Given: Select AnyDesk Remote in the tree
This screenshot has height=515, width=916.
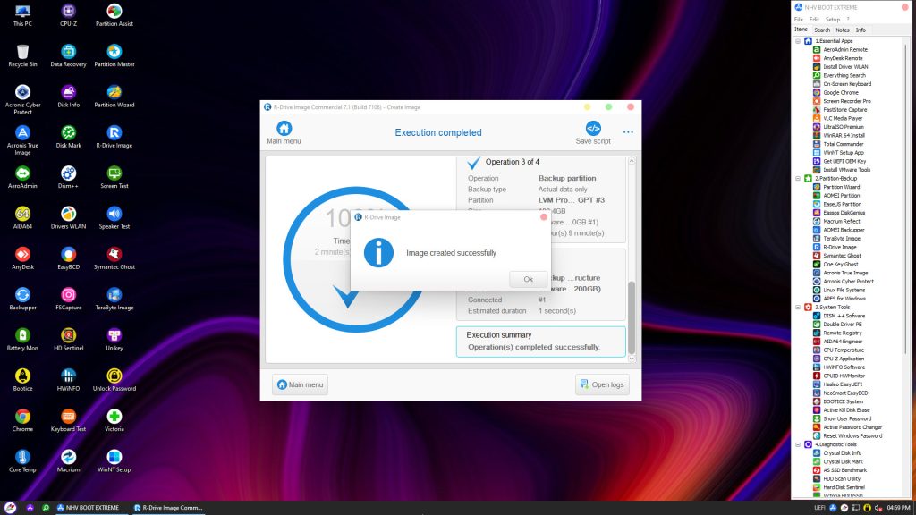Looking at the screenshot, I should point(843,58).
